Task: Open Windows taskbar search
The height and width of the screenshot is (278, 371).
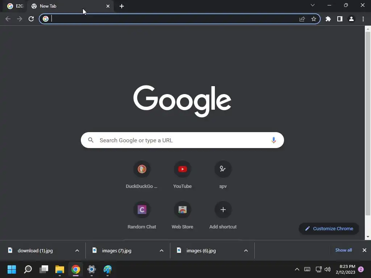Action: click(28, 269)
